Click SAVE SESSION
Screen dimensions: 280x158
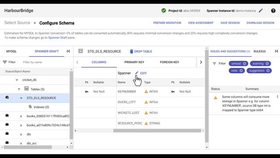230,23
